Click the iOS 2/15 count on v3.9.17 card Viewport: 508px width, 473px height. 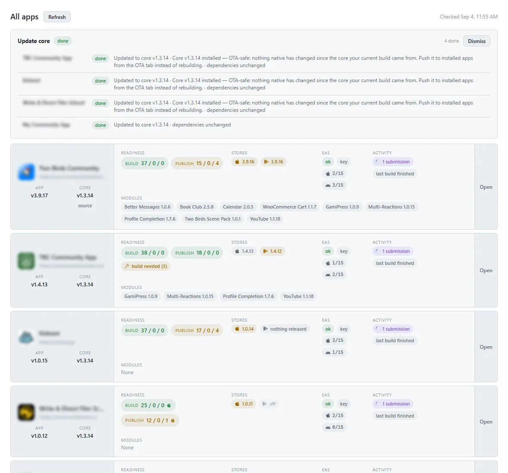335,173
